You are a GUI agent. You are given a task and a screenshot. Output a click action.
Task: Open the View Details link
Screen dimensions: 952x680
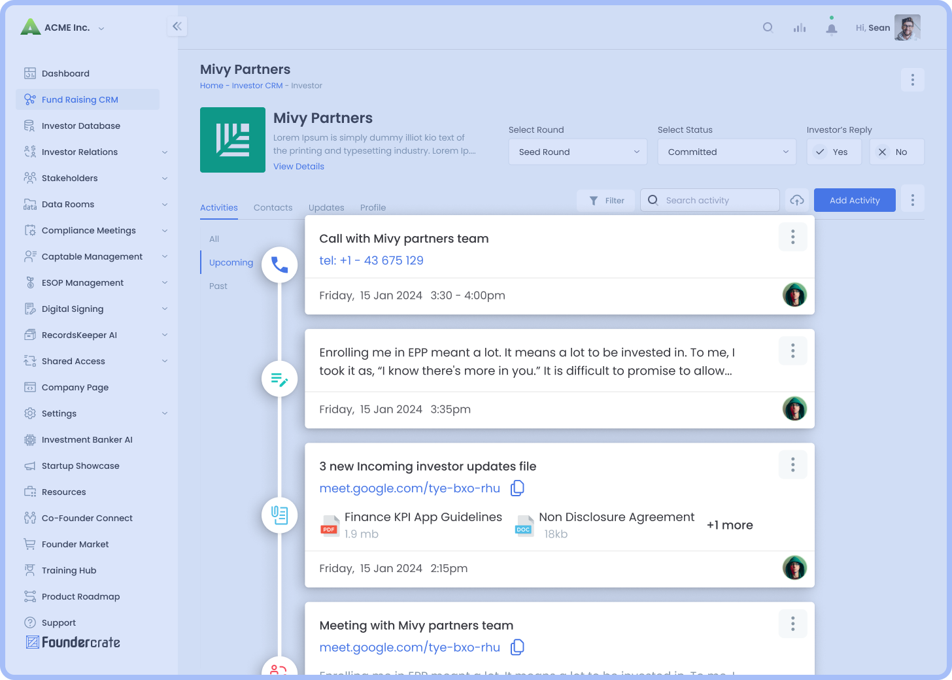click(299, 166)
